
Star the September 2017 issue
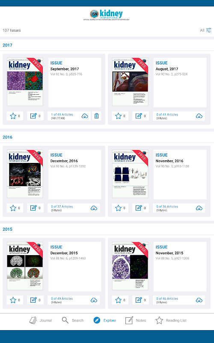[x=13, y=116]
